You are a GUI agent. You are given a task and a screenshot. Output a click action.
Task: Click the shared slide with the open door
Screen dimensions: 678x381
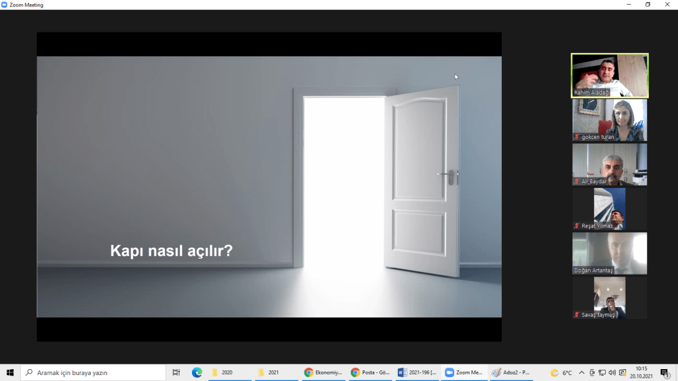269,187
